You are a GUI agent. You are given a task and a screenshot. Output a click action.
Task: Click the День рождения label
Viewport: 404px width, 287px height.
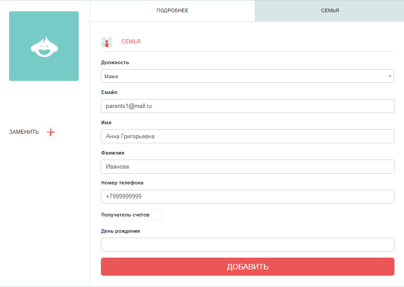click(120, 231)
